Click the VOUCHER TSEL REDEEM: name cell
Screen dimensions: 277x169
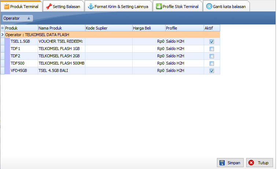tap(62, 41)
